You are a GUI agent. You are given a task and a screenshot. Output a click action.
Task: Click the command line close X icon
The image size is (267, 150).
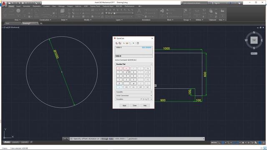(65, 139)
